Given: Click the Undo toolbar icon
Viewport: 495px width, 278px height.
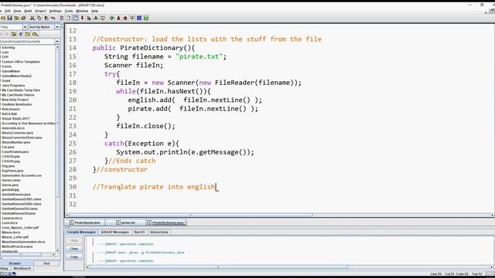Looking at the screenshot, I should (x=53, y=18).
